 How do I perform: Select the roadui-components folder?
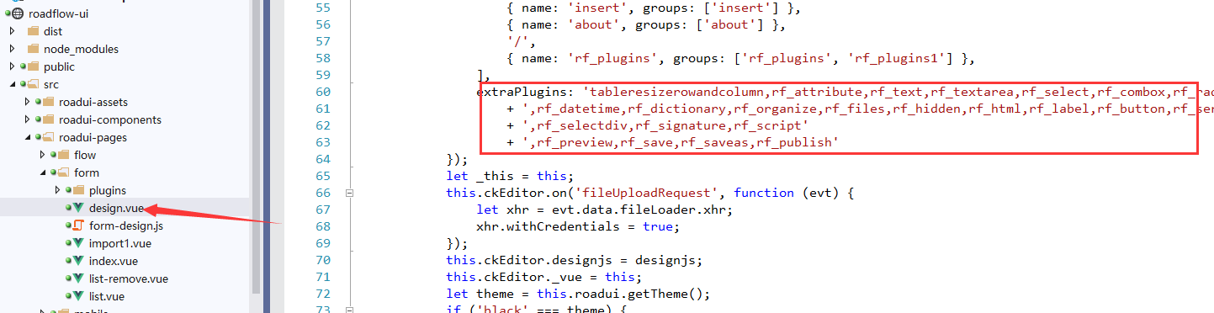(110, 119)
